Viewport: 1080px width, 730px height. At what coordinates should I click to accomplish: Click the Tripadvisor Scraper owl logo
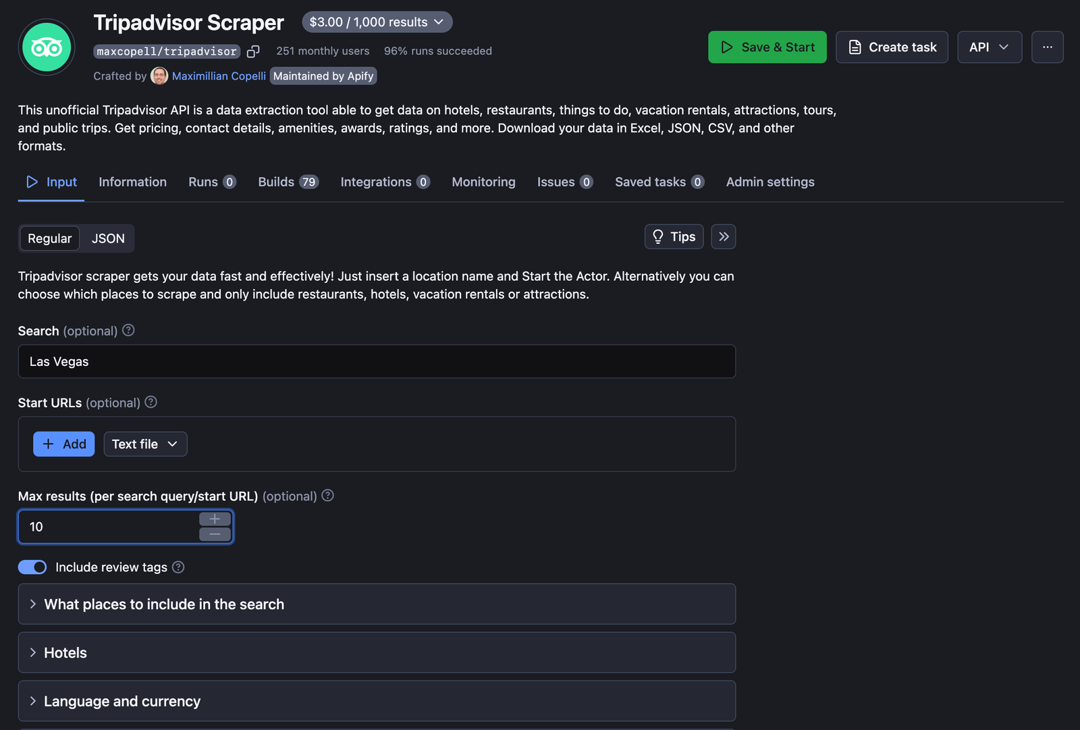46,47
